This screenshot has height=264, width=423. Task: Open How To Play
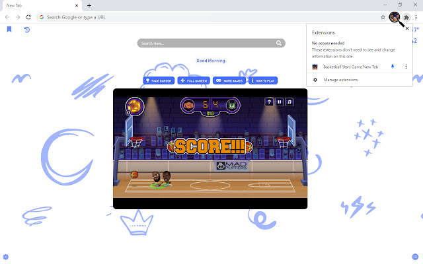click(263, 81)
